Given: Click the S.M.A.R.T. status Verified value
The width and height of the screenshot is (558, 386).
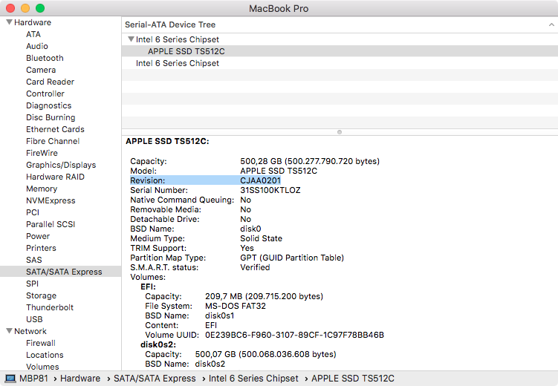Looking at the screenshot, I should point(255,267).
